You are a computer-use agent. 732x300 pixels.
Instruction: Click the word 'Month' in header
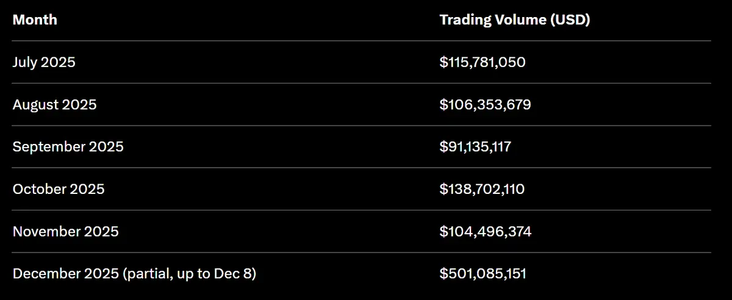click(35, 20)
